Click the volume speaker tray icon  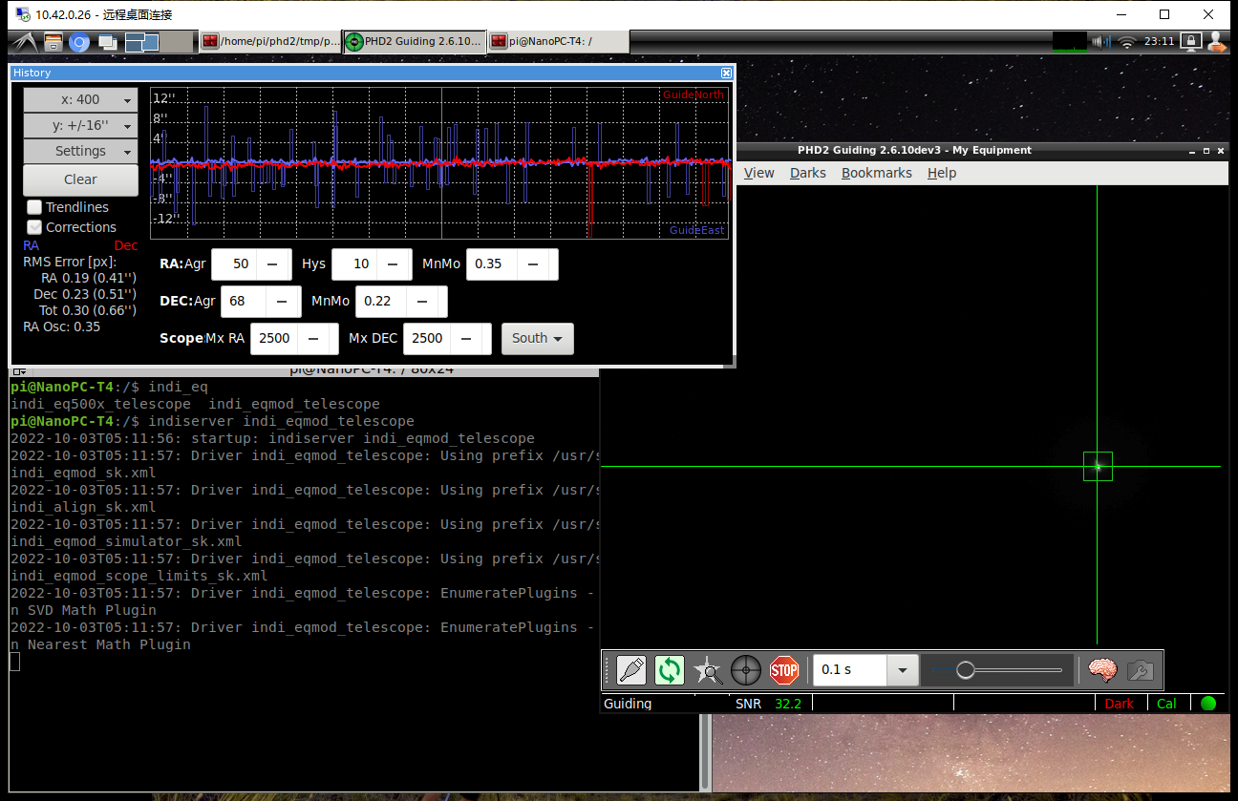(1101, 42)
